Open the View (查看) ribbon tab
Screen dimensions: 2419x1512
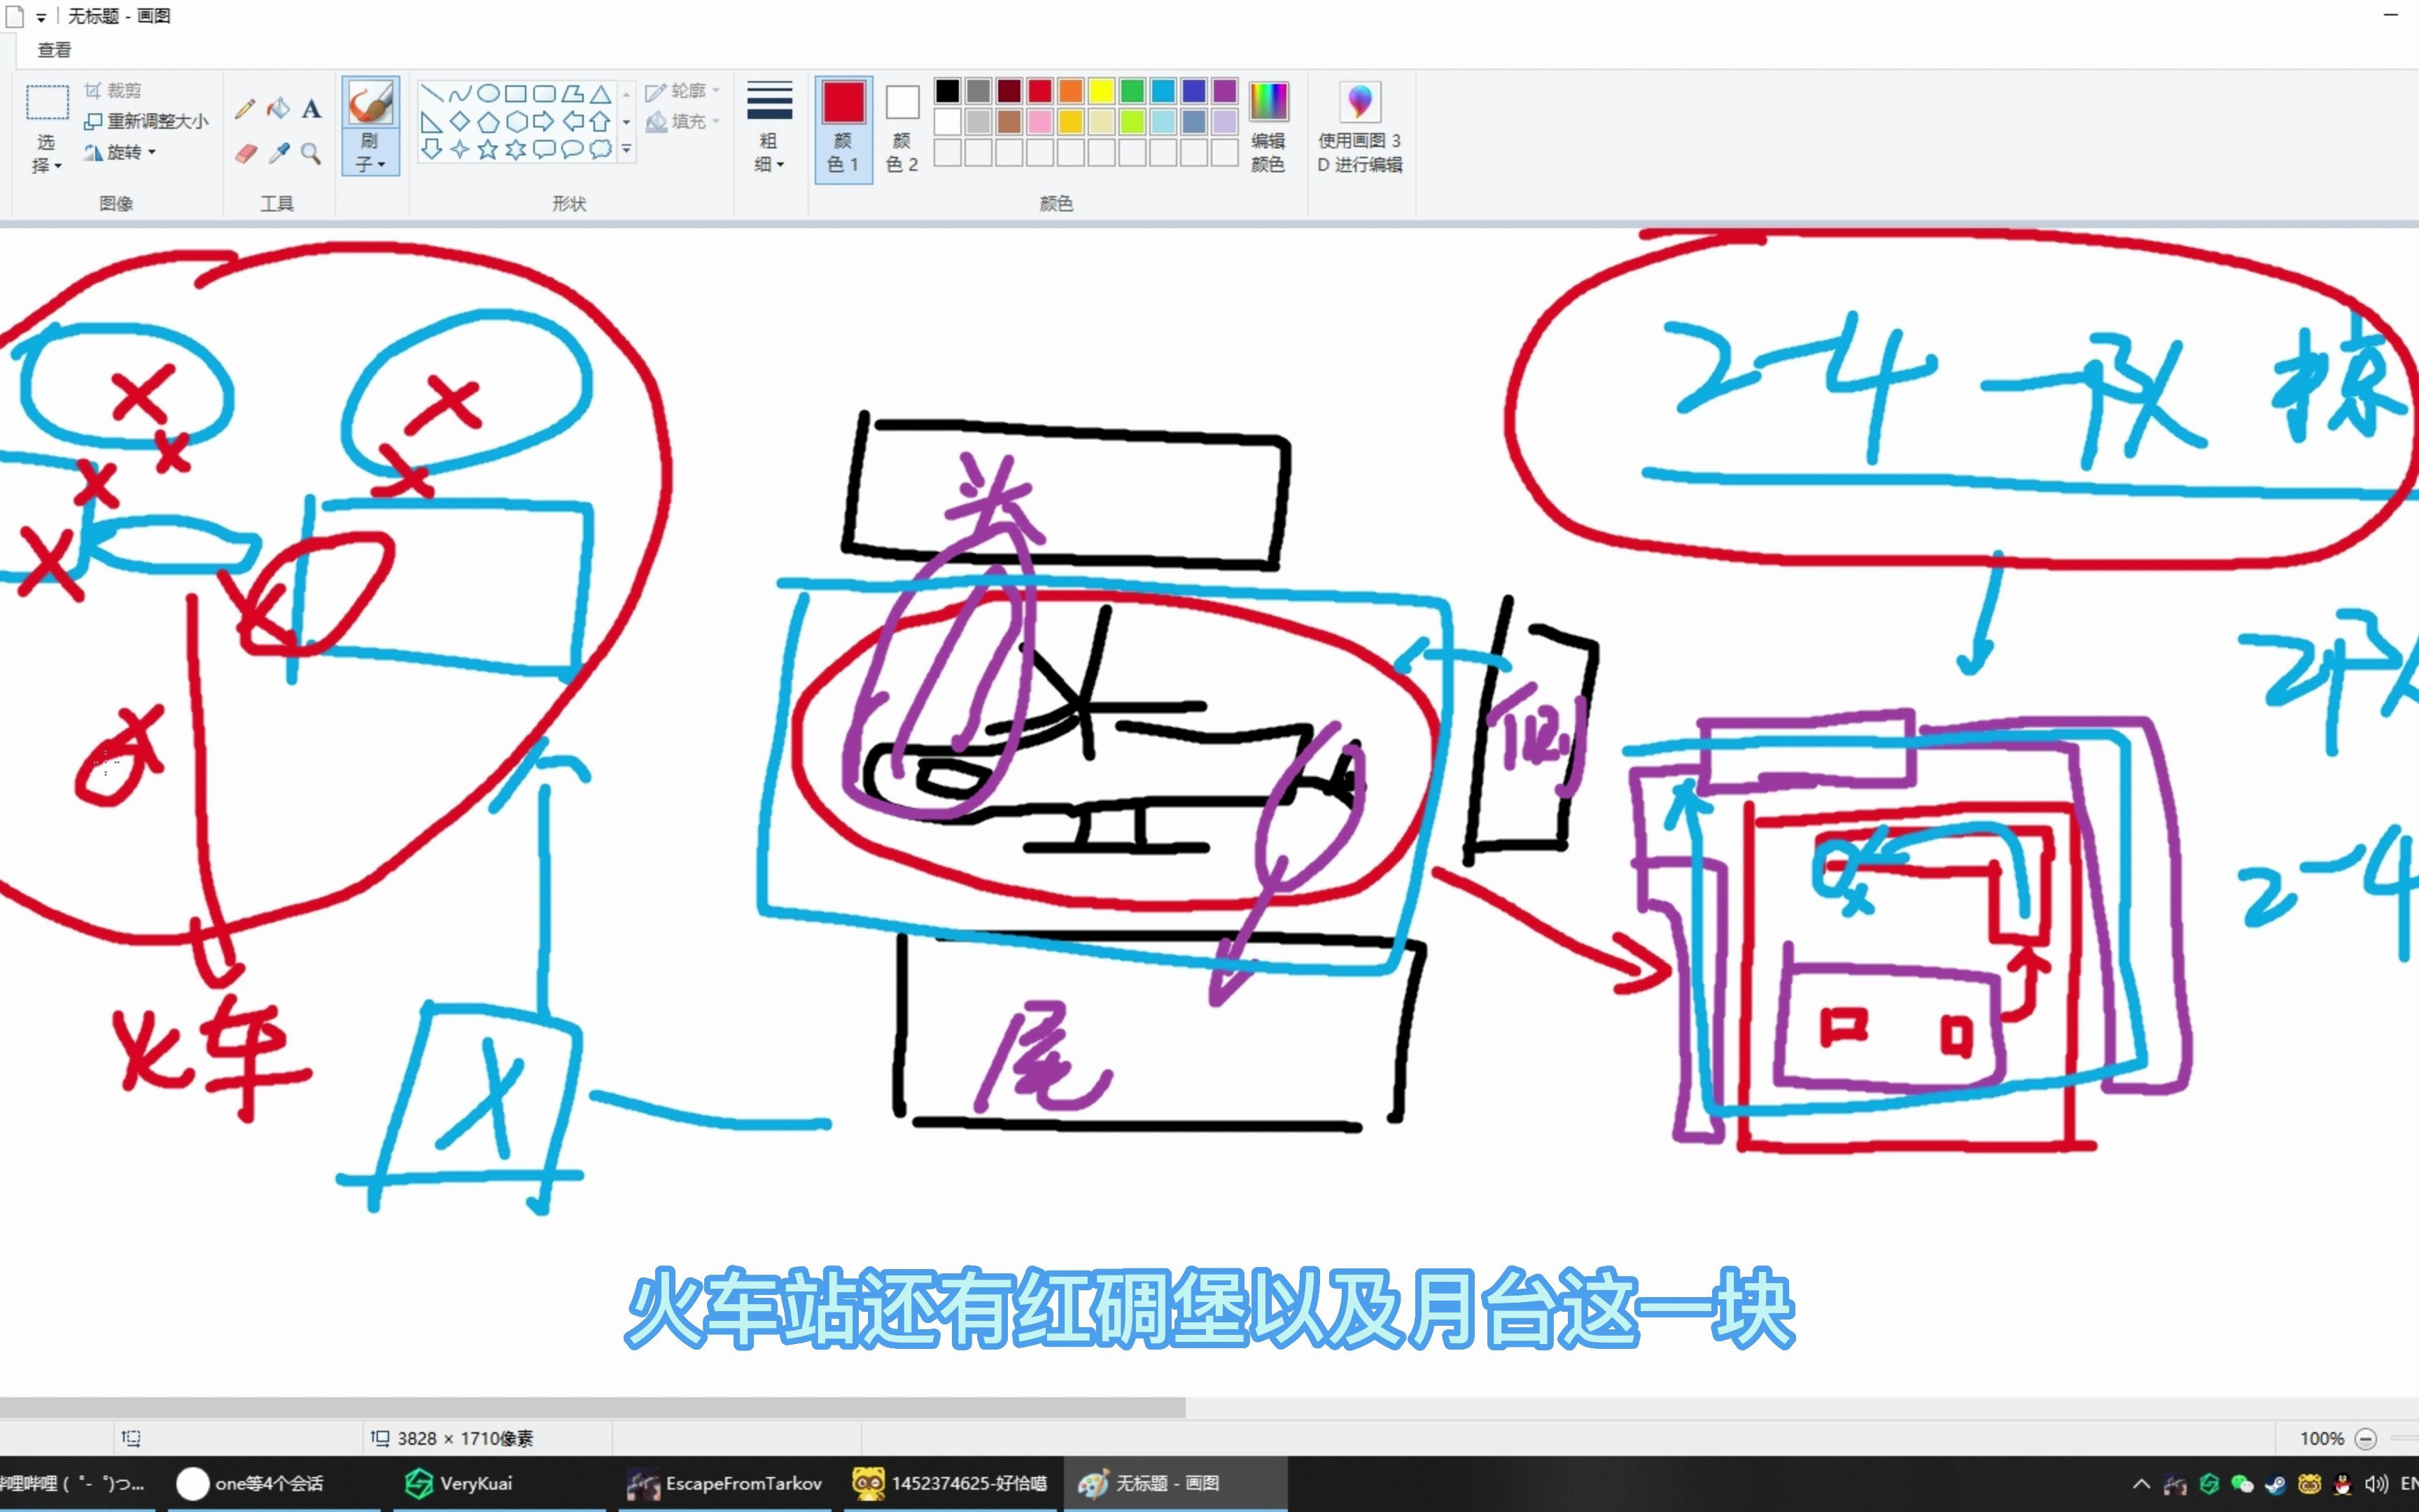(x=54, y=50)
